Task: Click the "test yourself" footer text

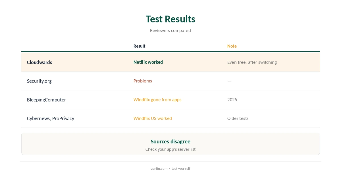Action: point(181,168)
